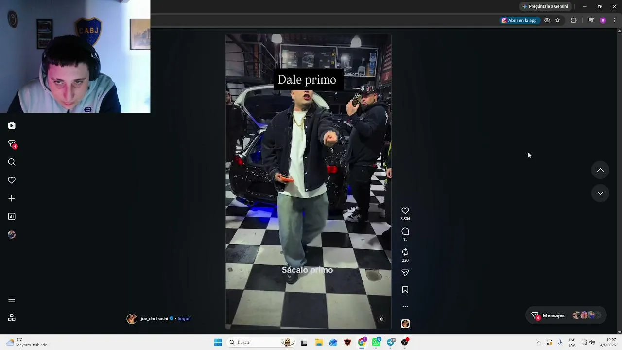This screenshot has width=622, height=350.
Task: Open Chrome three-dot menu
Action: click(615, 20)
